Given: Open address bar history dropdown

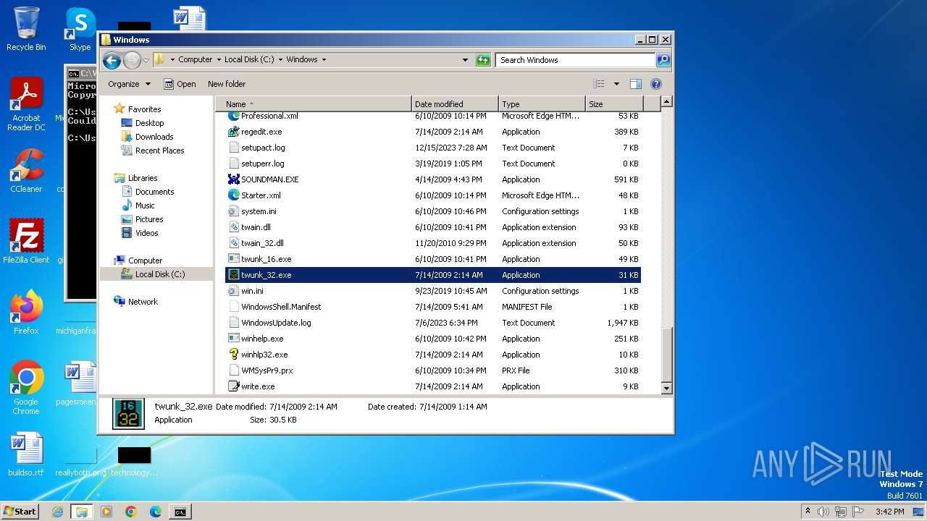Looking at the screenshot, I should [x=465, y=60].
